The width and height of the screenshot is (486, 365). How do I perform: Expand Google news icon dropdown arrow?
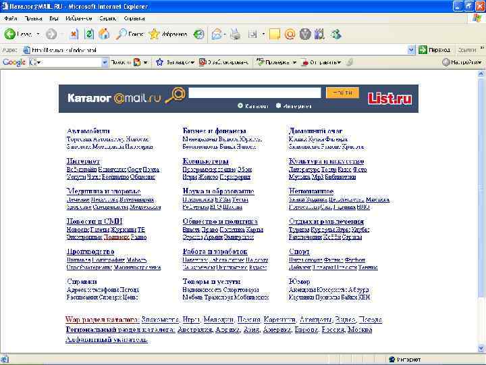pyautogui.click(x=145, y=62)
